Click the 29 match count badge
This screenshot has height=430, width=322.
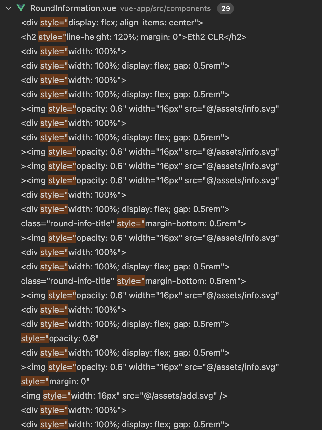(226, 8)
